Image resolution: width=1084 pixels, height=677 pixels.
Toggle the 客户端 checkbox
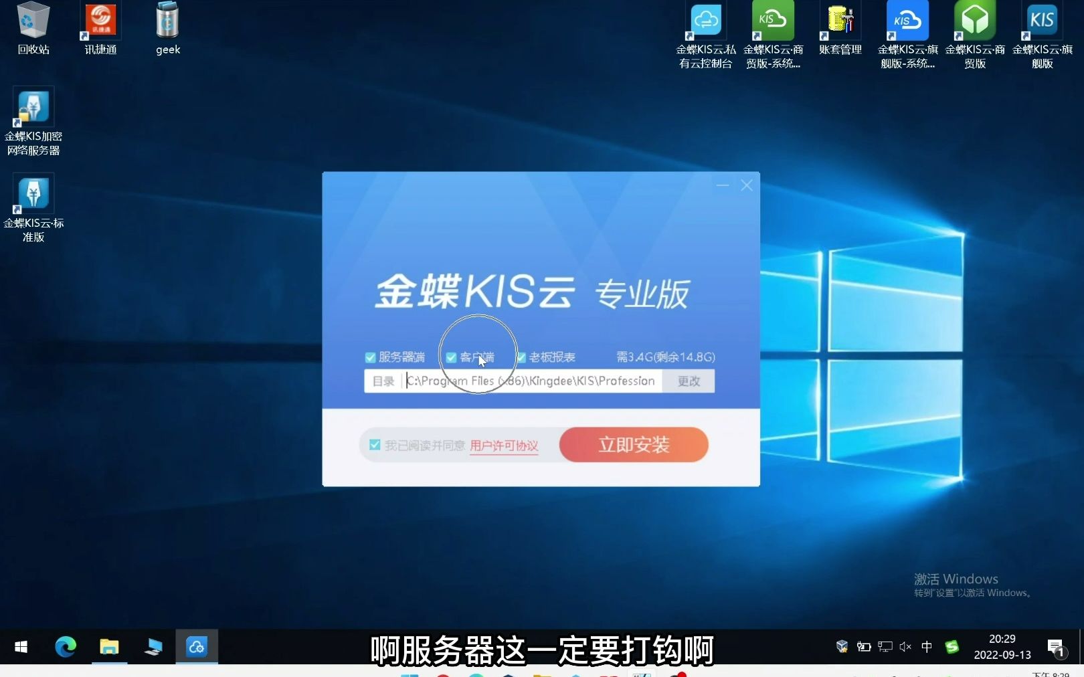451,357
